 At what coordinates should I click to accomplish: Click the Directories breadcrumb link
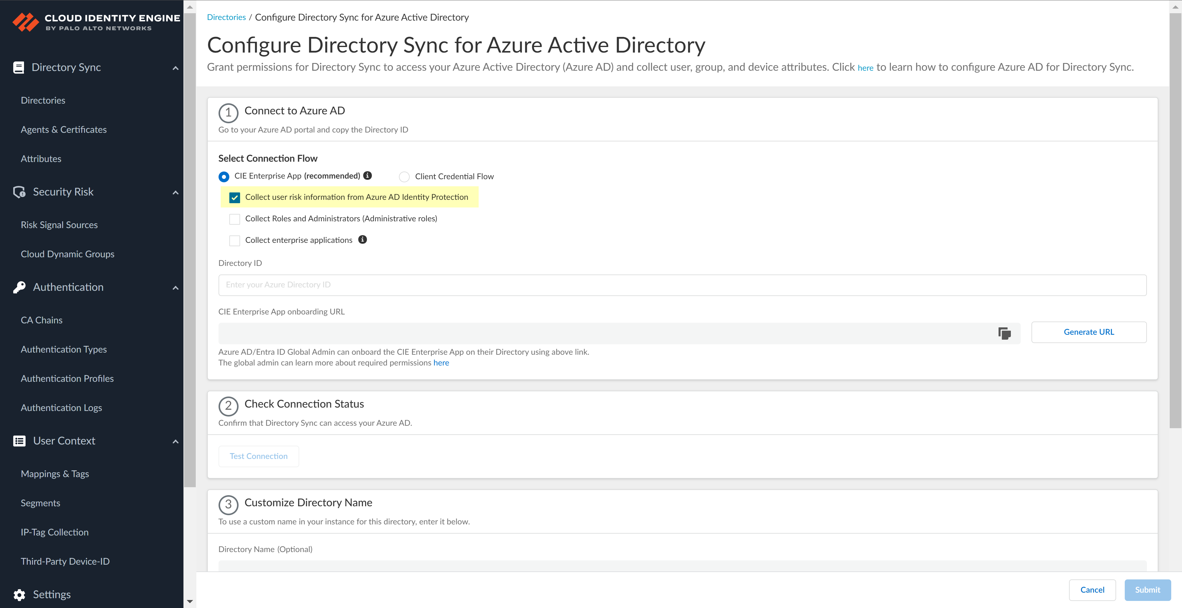pos(226,17)
